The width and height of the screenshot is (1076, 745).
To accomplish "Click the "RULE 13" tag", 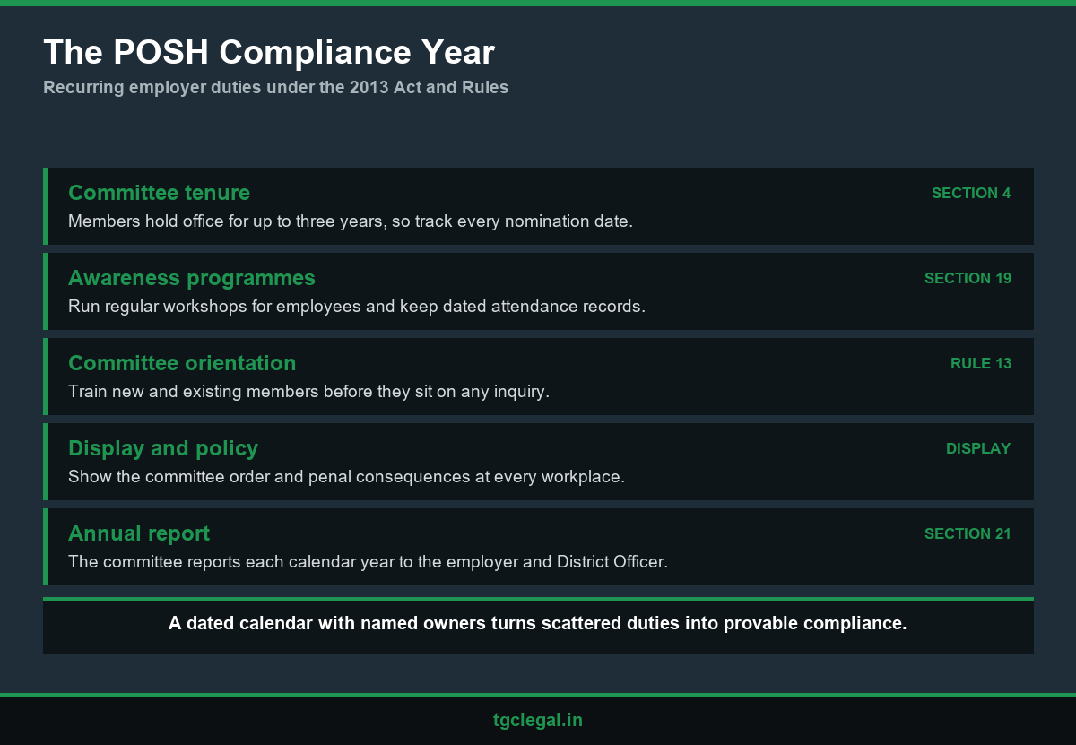I will click(981, 363).
